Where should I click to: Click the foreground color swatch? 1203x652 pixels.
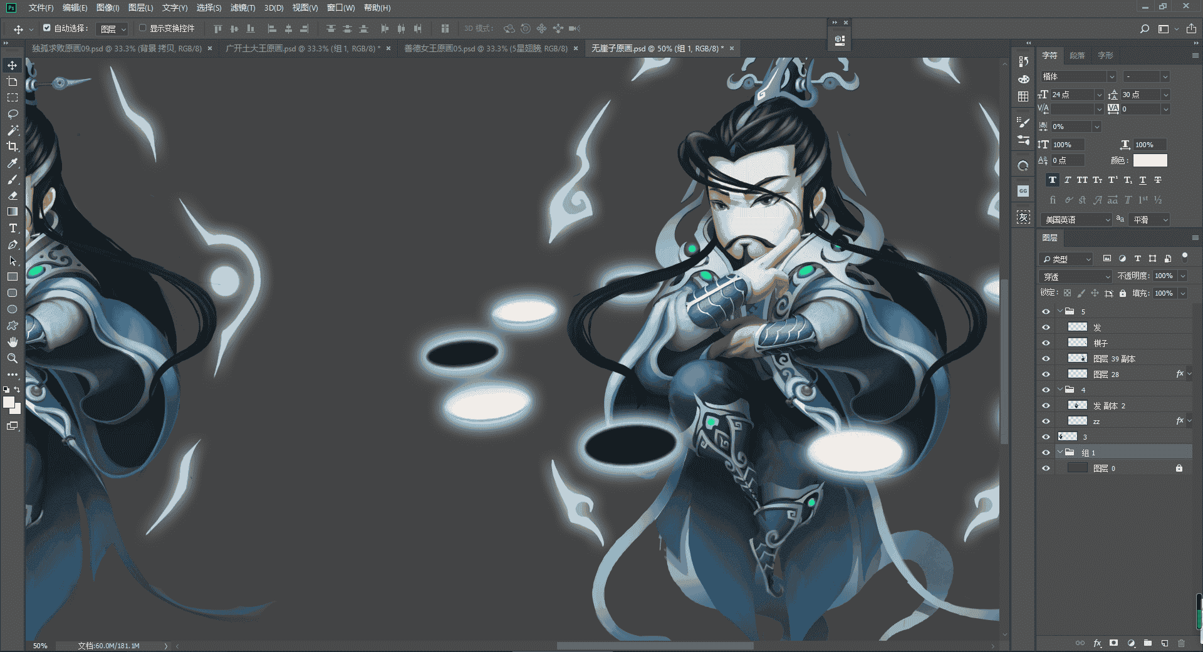8,402
